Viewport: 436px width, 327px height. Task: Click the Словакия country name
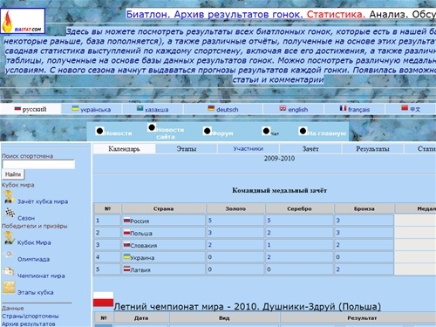point(144,246)
